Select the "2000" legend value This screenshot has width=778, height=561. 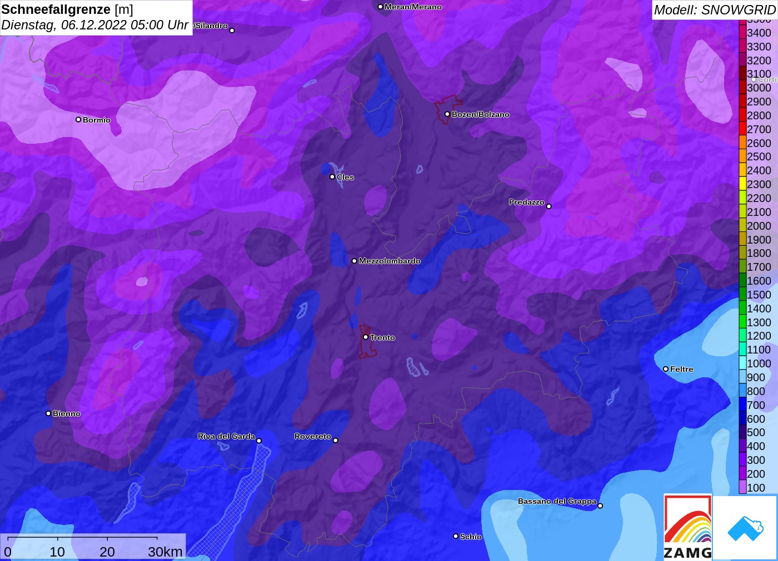pyautogui.click(x=759, y=225)
